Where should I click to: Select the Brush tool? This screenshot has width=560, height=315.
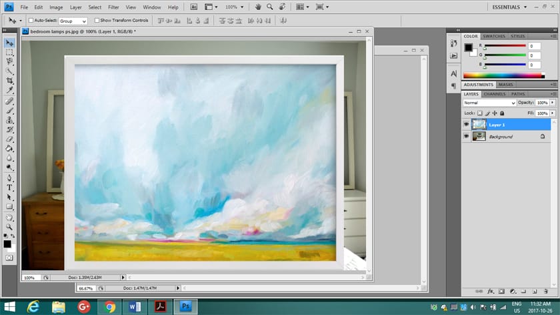9,111
